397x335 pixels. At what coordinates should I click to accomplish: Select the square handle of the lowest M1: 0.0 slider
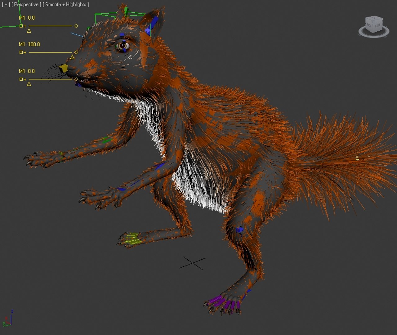(21, 79)
